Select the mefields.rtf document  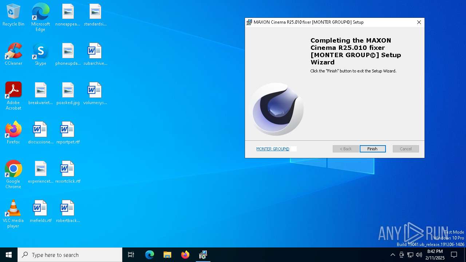[x=40, y=212]
